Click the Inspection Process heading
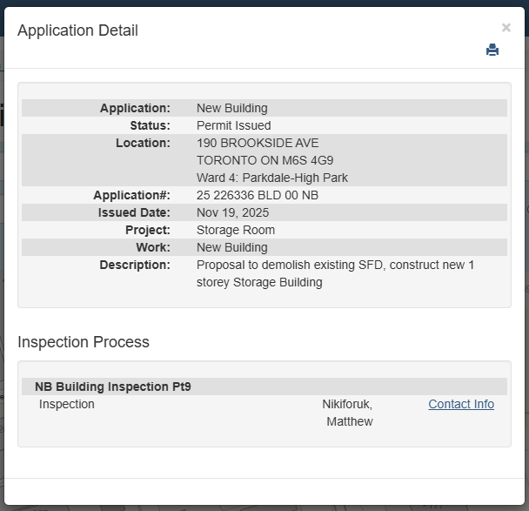This screenshot has width=529, height=511. (84, 342)
